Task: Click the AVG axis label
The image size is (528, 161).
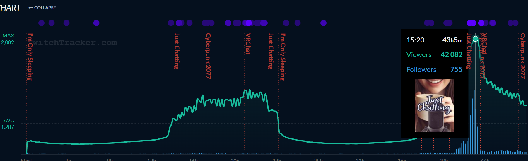Action: point(9,121)
